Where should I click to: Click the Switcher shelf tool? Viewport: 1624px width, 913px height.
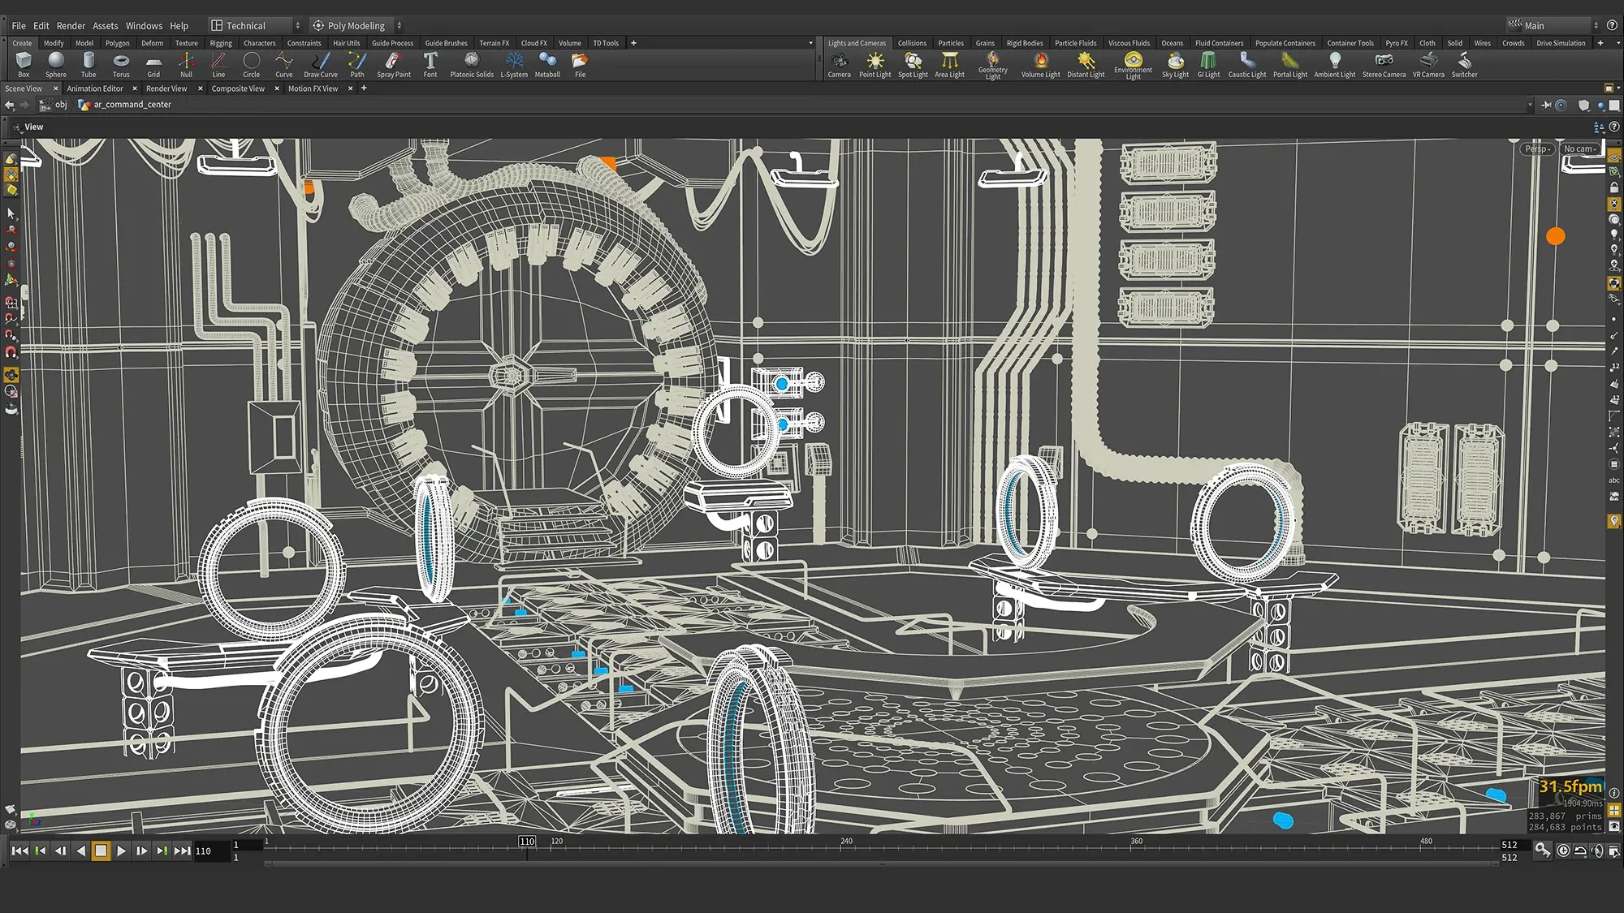1464,64
